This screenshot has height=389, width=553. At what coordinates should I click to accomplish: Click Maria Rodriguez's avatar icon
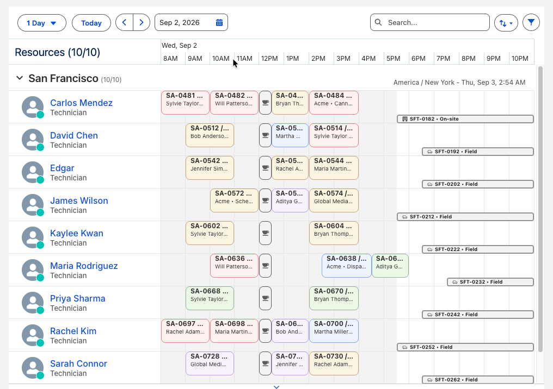tap(33, 270)
